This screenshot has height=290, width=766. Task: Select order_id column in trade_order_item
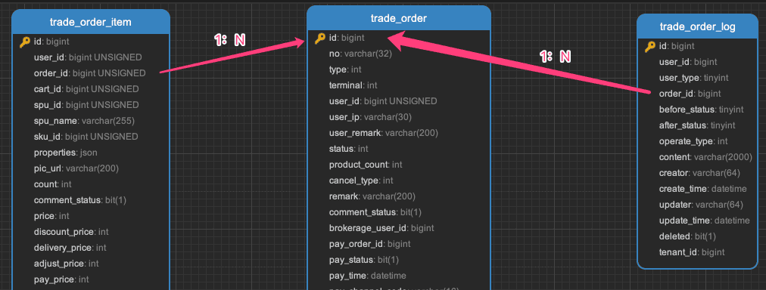click(x=90, y=73)
